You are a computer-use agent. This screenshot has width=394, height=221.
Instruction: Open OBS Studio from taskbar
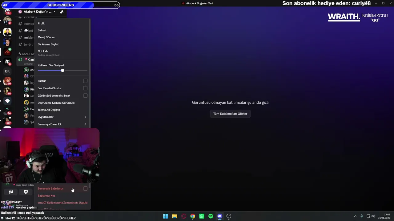[229, 216]
